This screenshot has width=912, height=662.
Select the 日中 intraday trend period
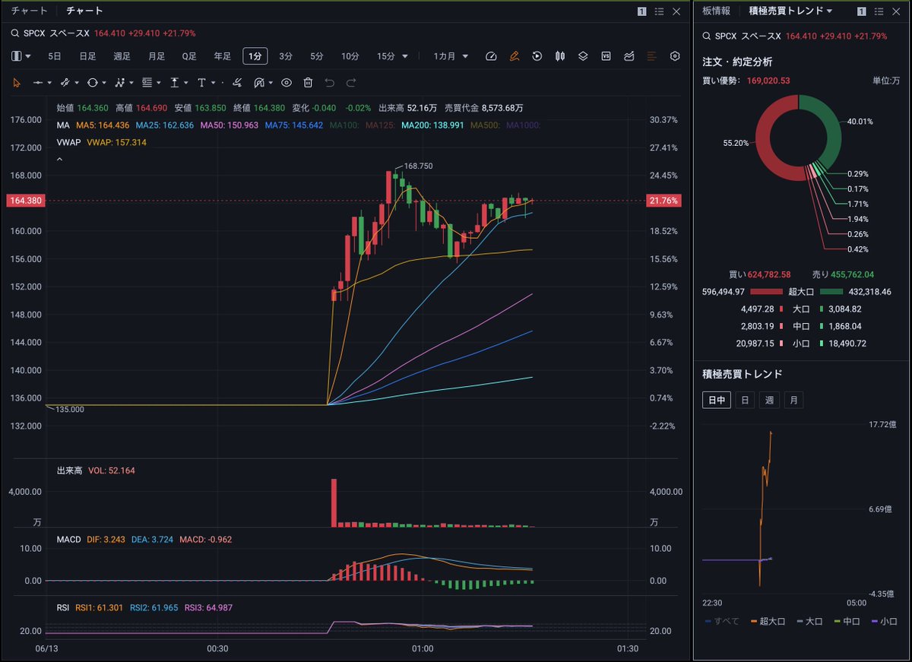click(x=716, y=400)
